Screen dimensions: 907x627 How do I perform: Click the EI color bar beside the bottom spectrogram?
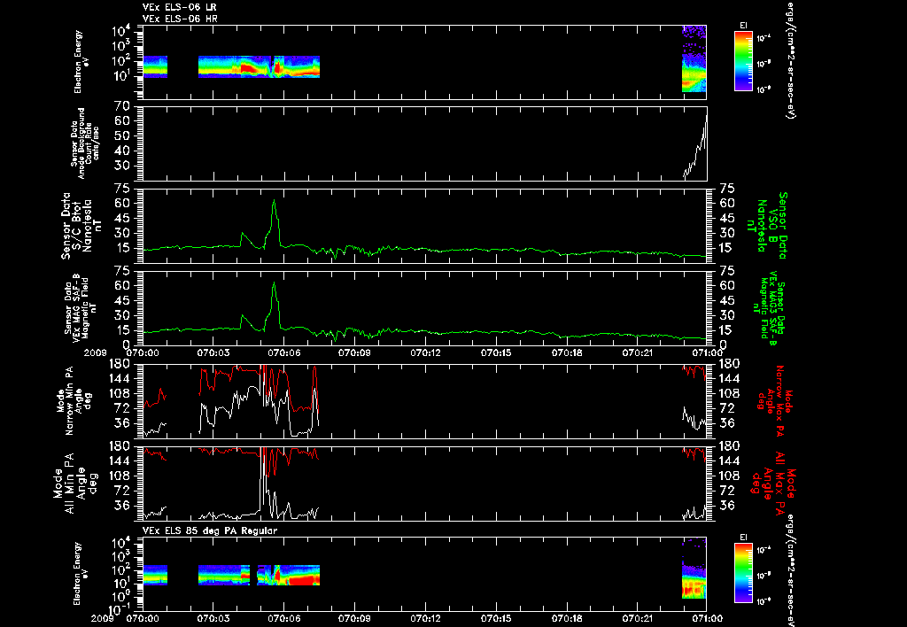(743, 573)
